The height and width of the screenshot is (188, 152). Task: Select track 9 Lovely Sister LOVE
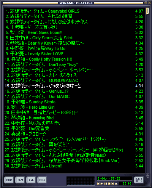pyautogui.click(x=74, y=54)
